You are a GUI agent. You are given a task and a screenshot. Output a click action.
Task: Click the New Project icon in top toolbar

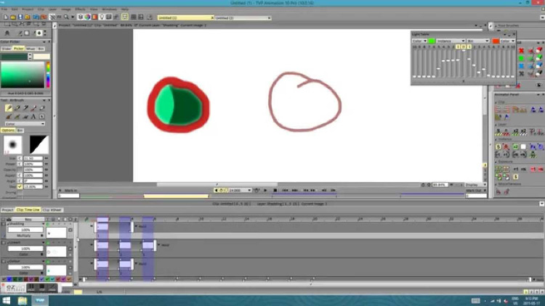pos(6,17)
